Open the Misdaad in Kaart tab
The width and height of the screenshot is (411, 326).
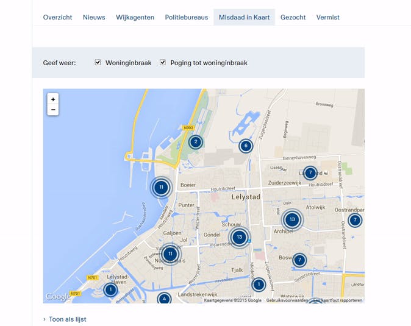pyautogui.click(x=244, y=17)
